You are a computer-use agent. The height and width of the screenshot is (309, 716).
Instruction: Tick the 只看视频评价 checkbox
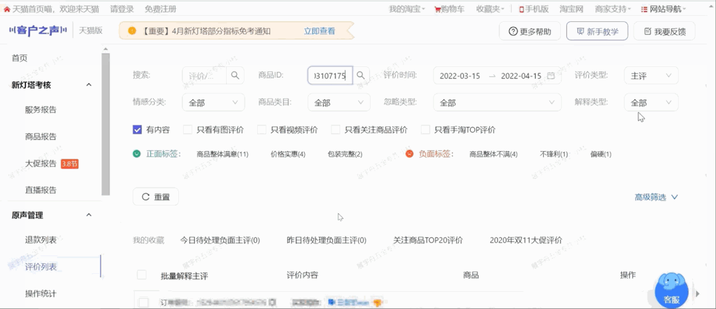[x=261, y=130]
